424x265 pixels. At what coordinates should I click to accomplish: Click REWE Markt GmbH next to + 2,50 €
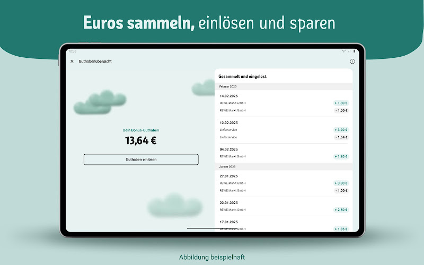point(233,210)
